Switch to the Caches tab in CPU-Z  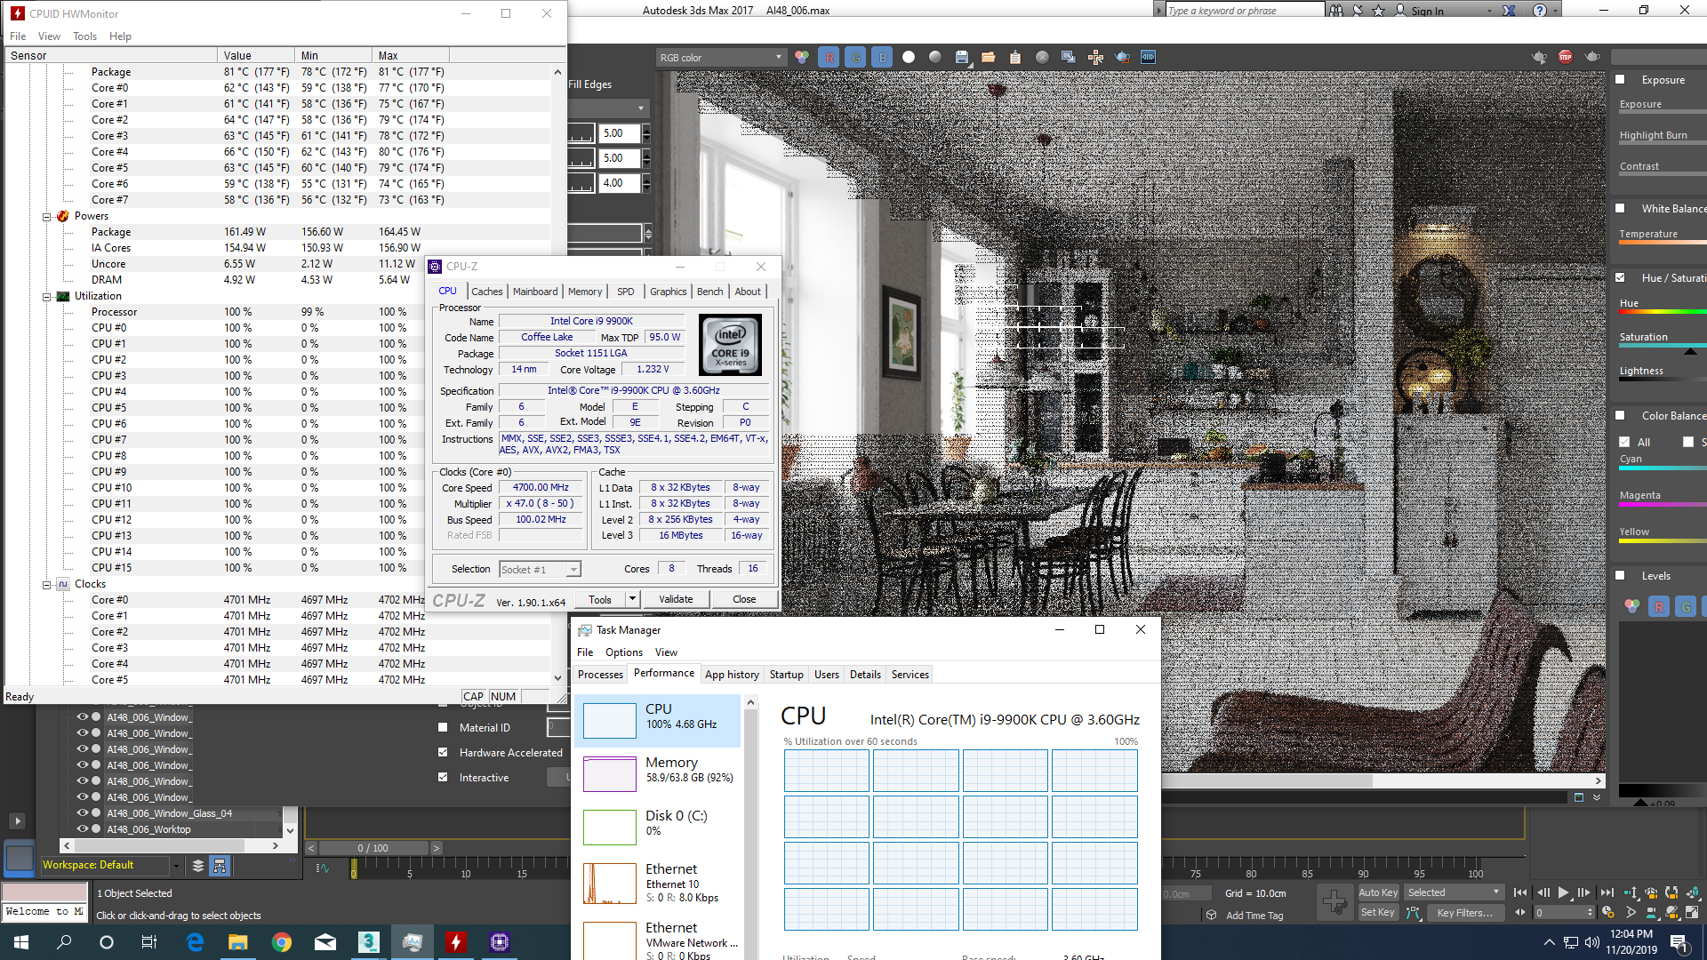click(x=486, y=292)
